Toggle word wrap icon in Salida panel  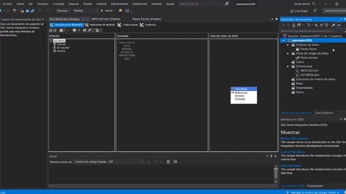(x=175, y=162)
